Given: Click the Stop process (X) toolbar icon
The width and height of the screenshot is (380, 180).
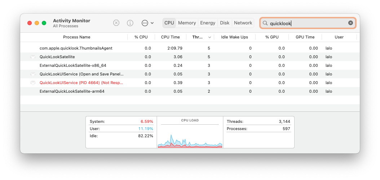Looking at the screenshot, I should [116, 23].
